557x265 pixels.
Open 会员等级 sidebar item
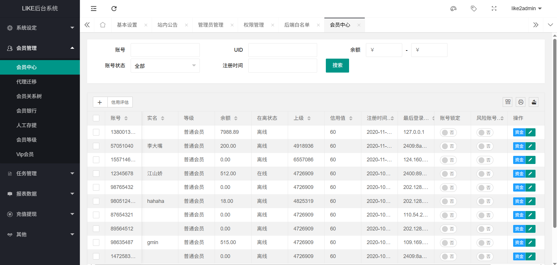[x=40, y=140]
